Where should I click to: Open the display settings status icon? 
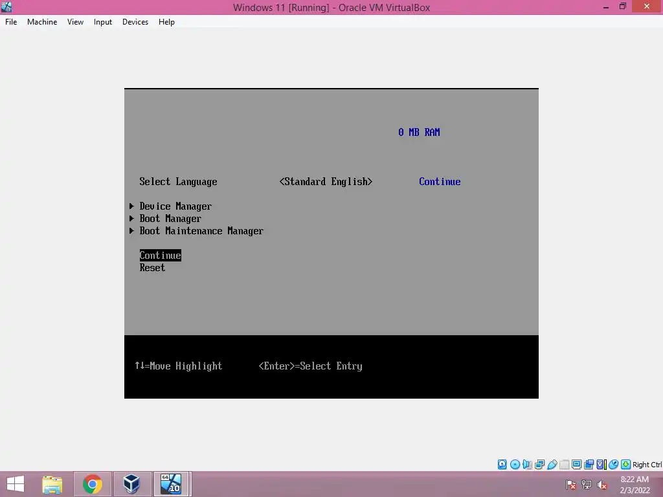click(576, 465)
